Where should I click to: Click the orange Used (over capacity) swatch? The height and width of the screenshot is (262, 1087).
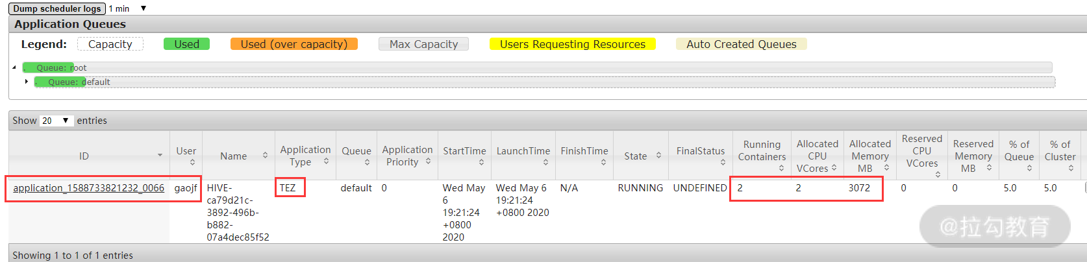point(294,44)
